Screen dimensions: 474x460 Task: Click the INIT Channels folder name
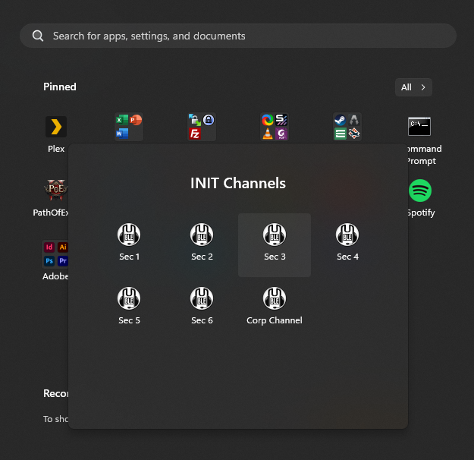237,183
